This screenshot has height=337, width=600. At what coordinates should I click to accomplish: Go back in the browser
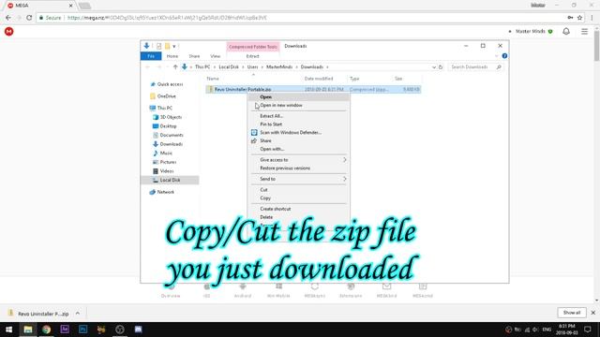(8, 18)
